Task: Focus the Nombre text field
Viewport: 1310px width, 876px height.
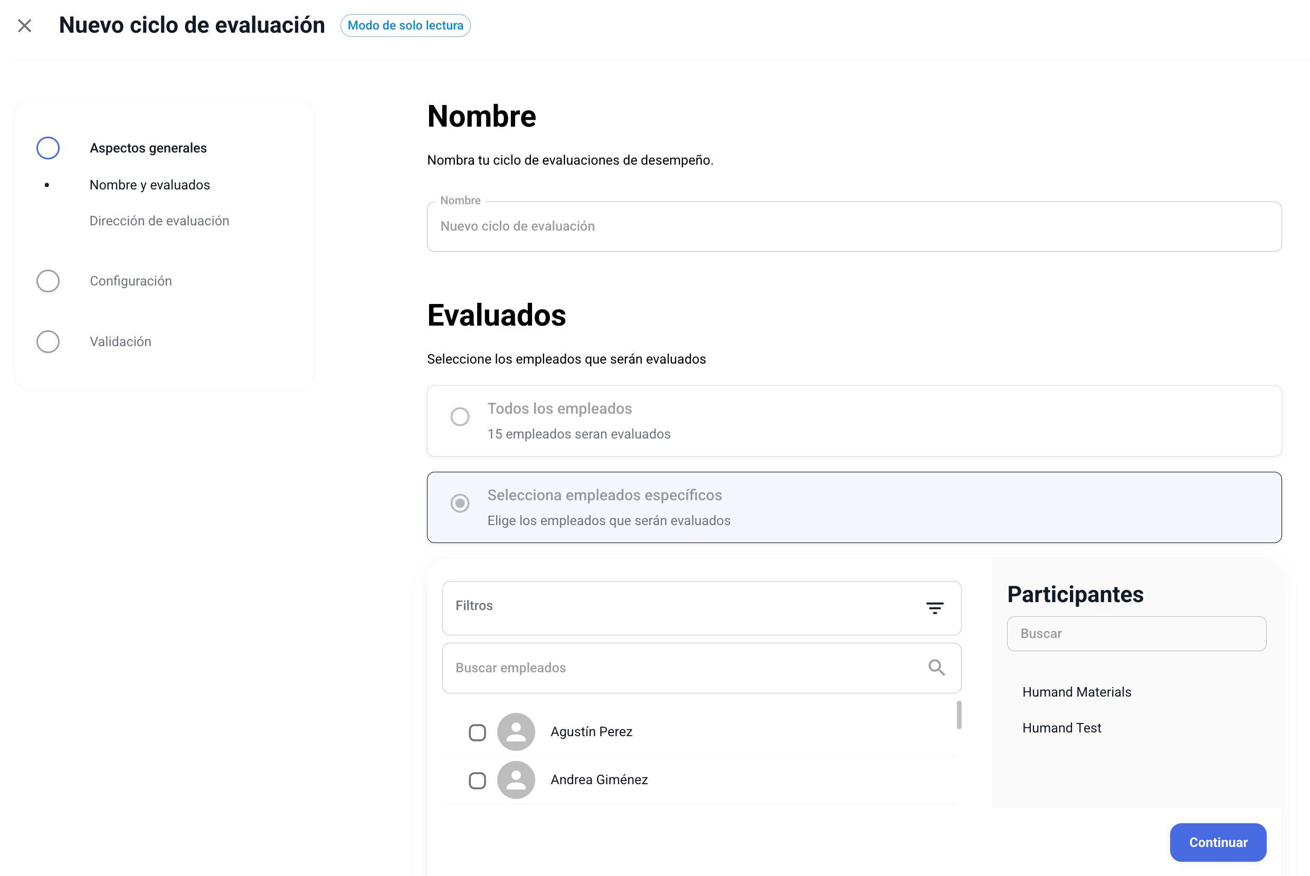Action: (853, 227)
